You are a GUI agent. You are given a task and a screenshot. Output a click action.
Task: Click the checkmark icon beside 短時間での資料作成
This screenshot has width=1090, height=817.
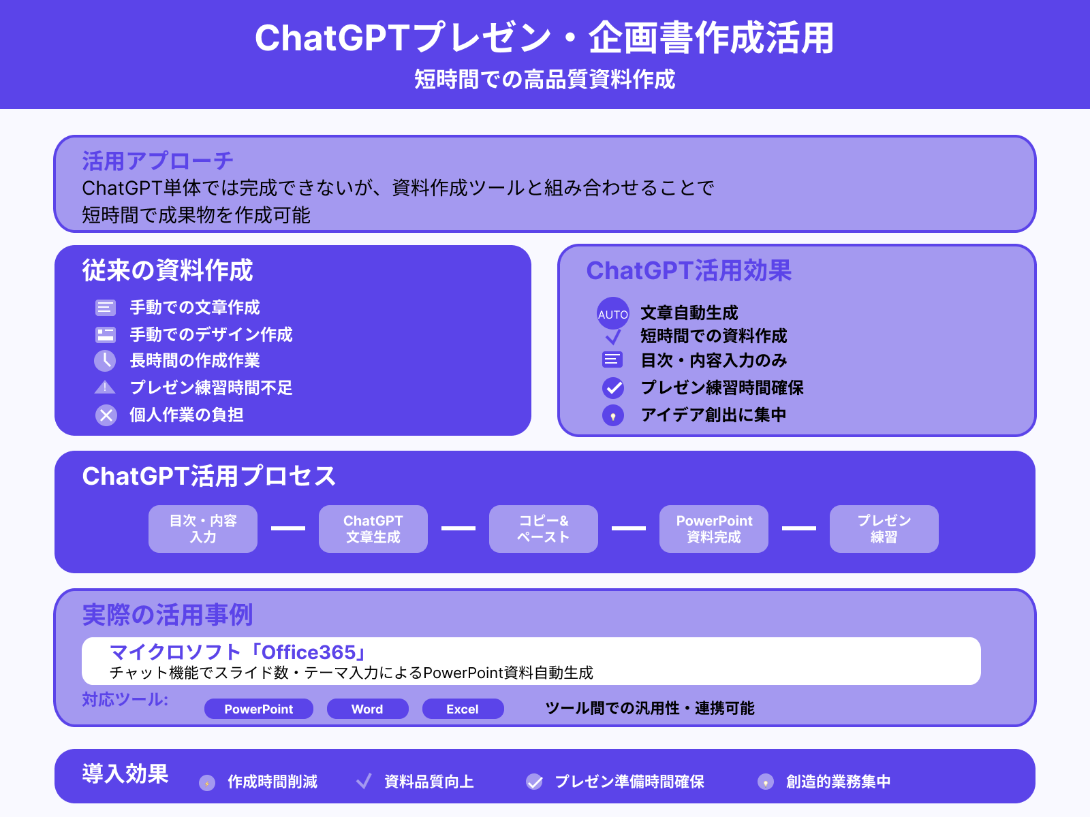click(613, 336)
